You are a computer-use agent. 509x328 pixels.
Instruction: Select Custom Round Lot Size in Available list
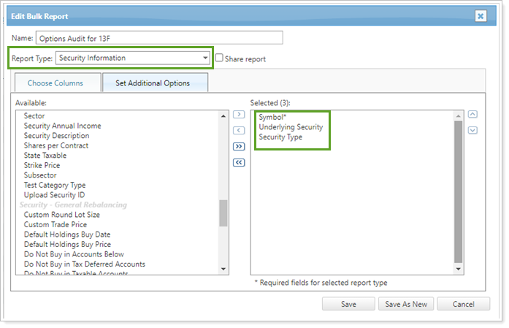tap(62, 215)
